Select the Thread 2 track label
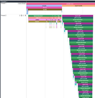Image resolution: width=95 pixels, height=98 pixels. point(3,15)
